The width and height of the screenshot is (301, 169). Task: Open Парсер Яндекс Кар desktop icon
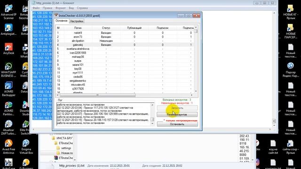coord(291,70)
